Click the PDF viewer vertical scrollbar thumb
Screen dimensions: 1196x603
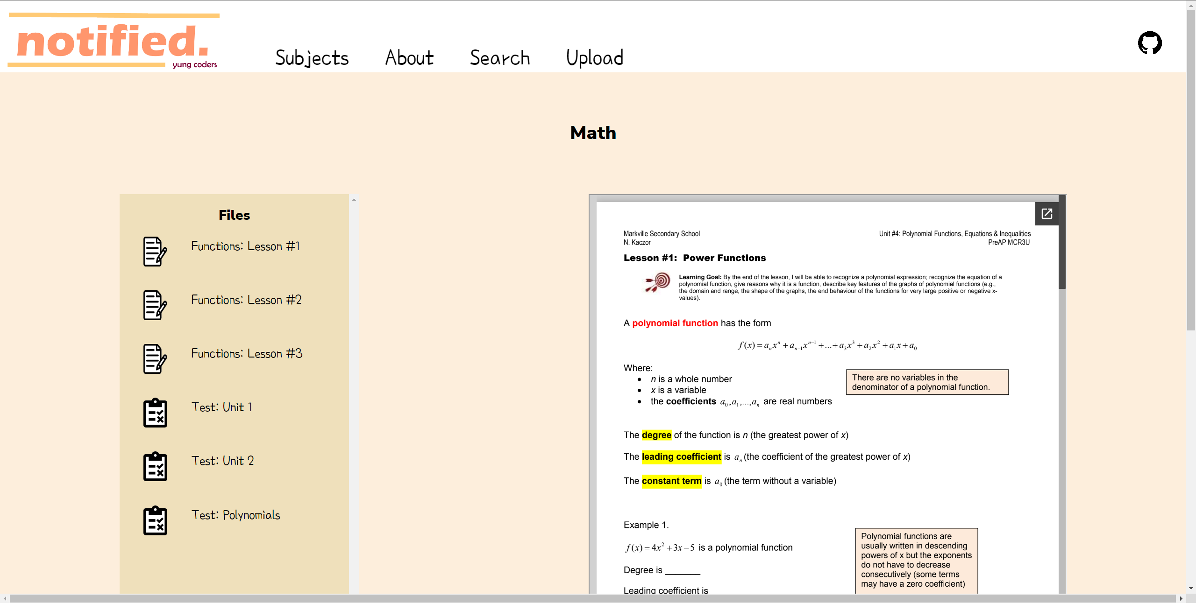(x=1062, y=243)
